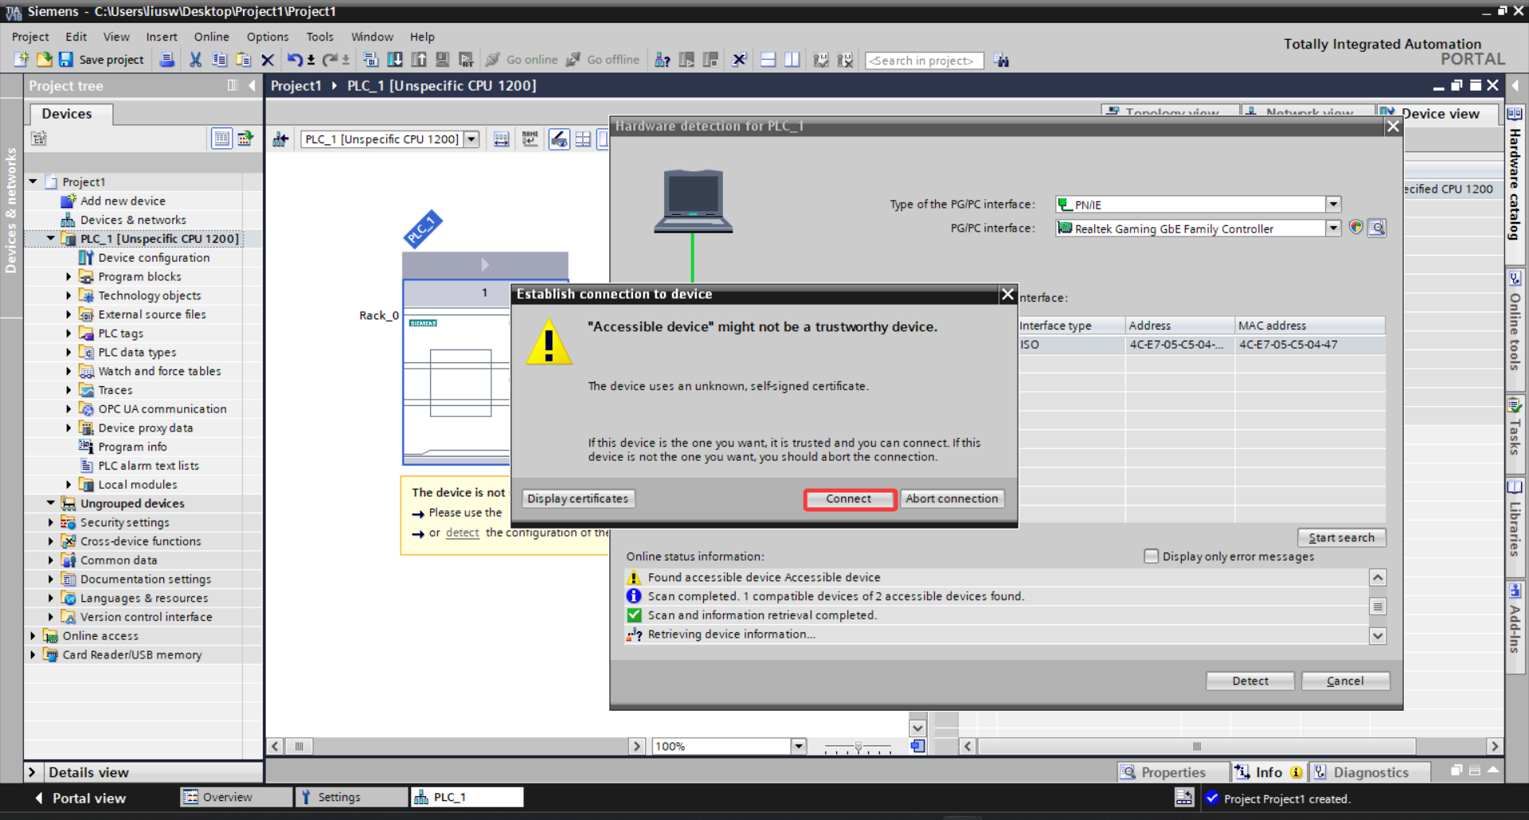Click the Cut scissors icon
Viewport: 1529px width, 820px height.
click(x=196, y=60)
